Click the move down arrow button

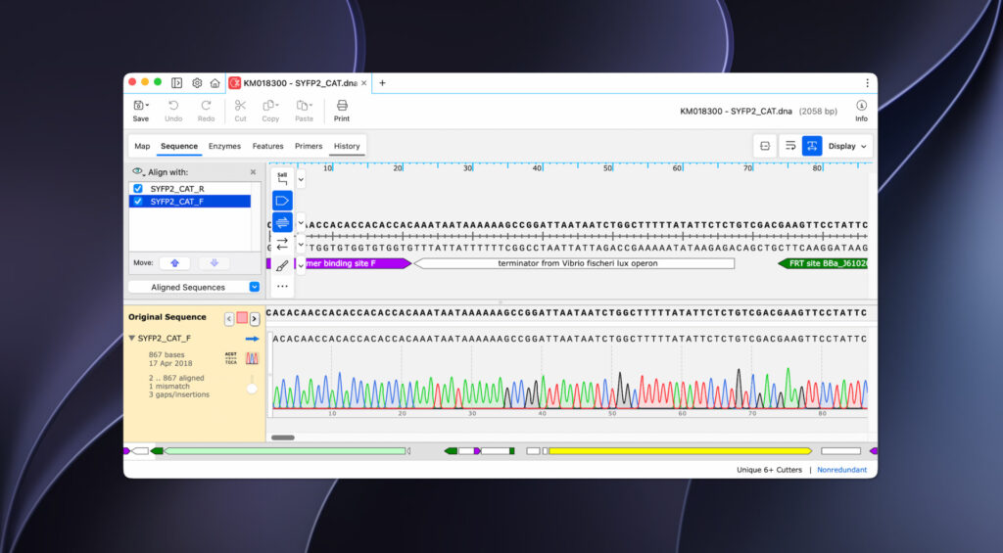coord(215,262)
